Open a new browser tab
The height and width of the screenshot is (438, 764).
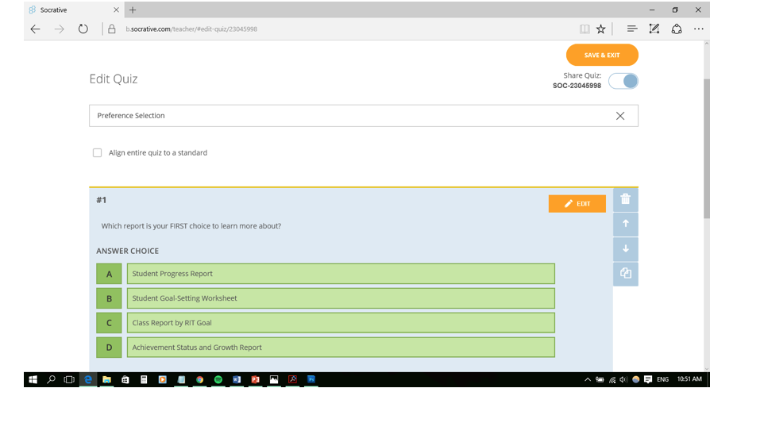[133, 10]
